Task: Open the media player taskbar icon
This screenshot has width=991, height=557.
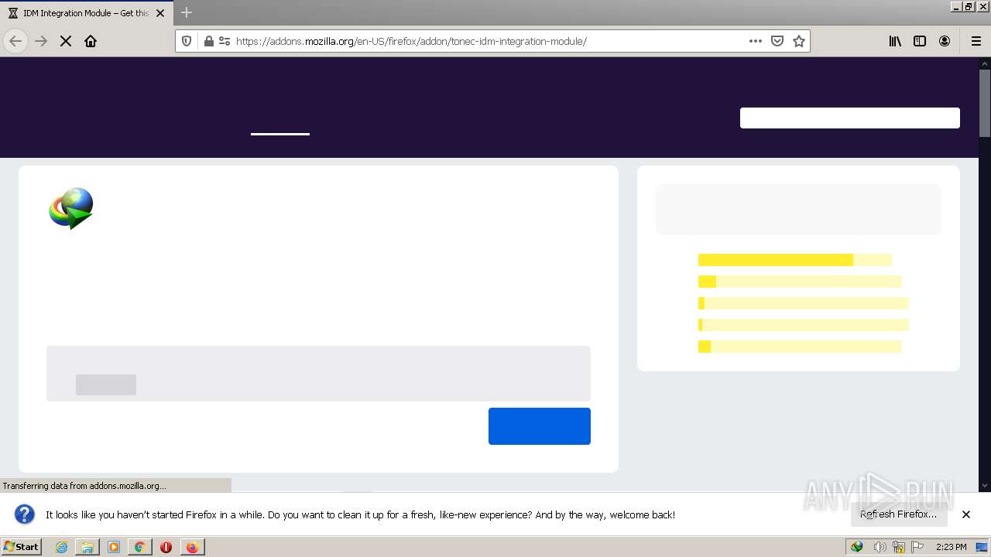Action: pyautogui.click(x=114, y=547)
